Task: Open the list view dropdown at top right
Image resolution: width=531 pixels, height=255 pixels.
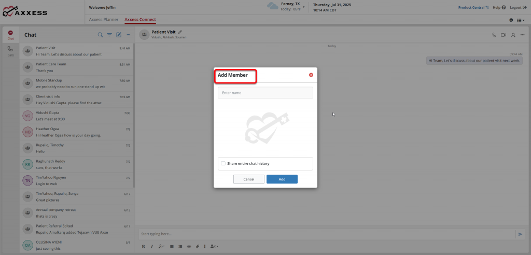Action: tap(520, 20)
